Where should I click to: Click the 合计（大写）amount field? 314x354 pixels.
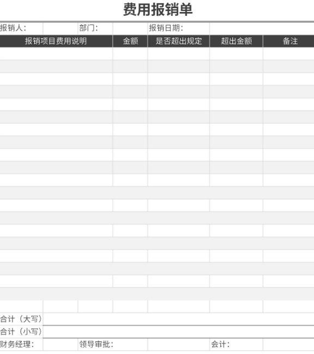(178, 319)
